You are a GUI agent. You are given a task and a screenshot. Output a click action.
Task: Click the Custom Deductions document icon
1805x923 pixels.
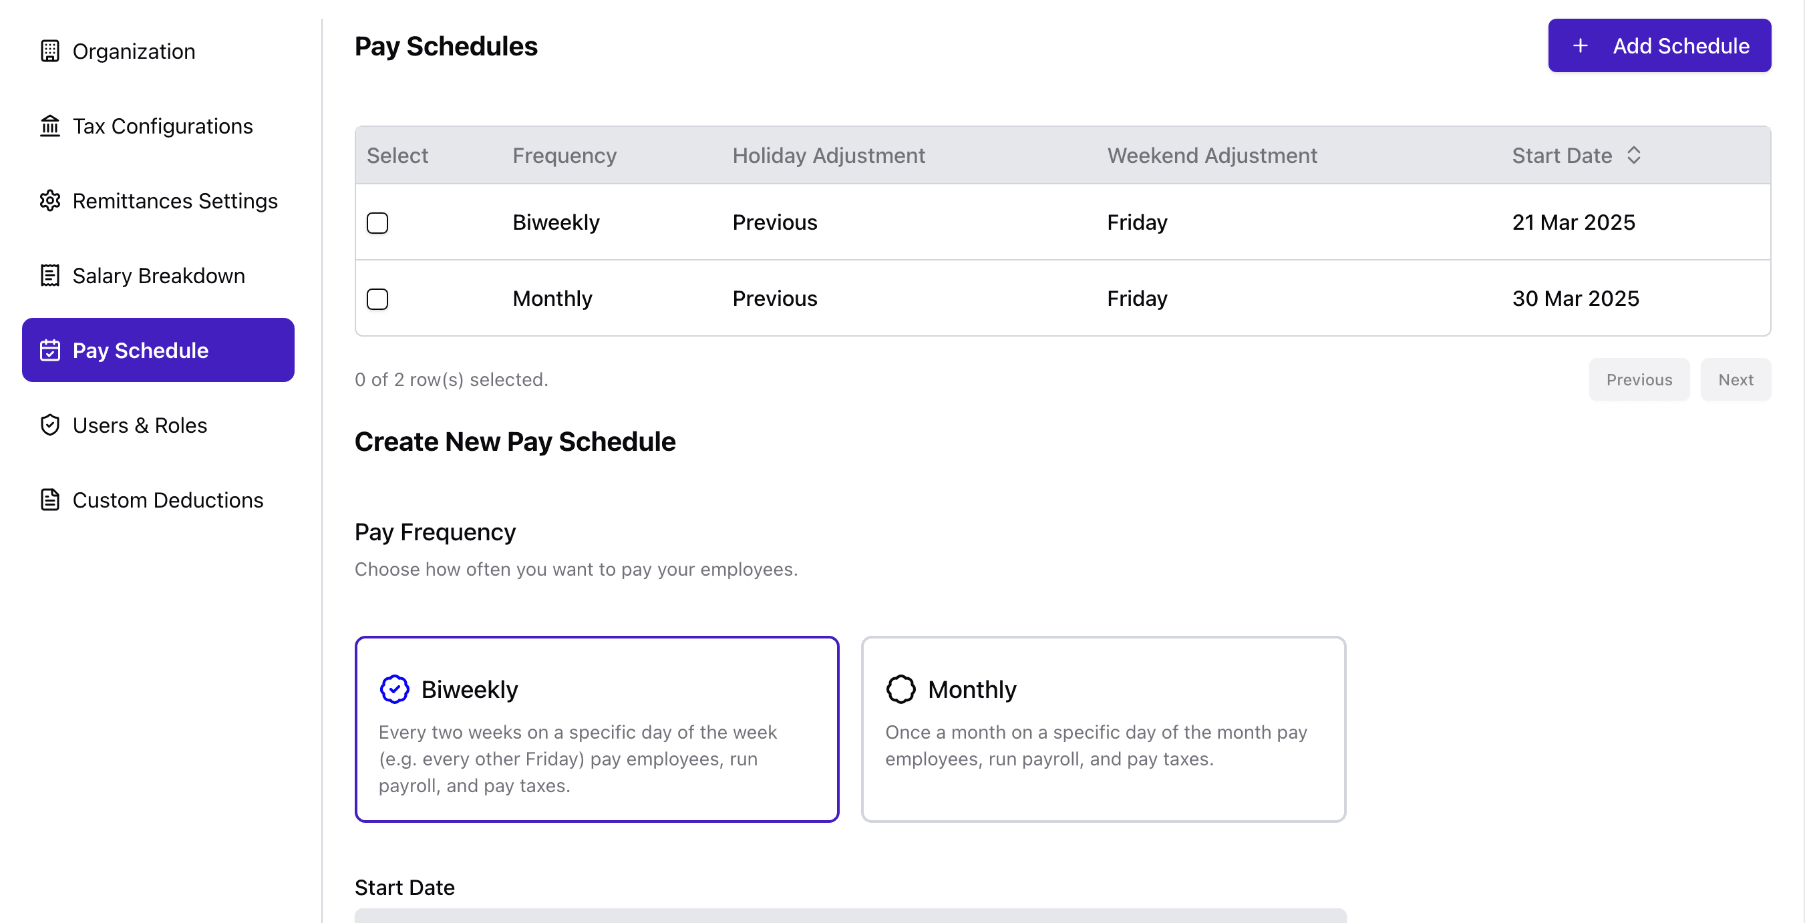[49, 500]
